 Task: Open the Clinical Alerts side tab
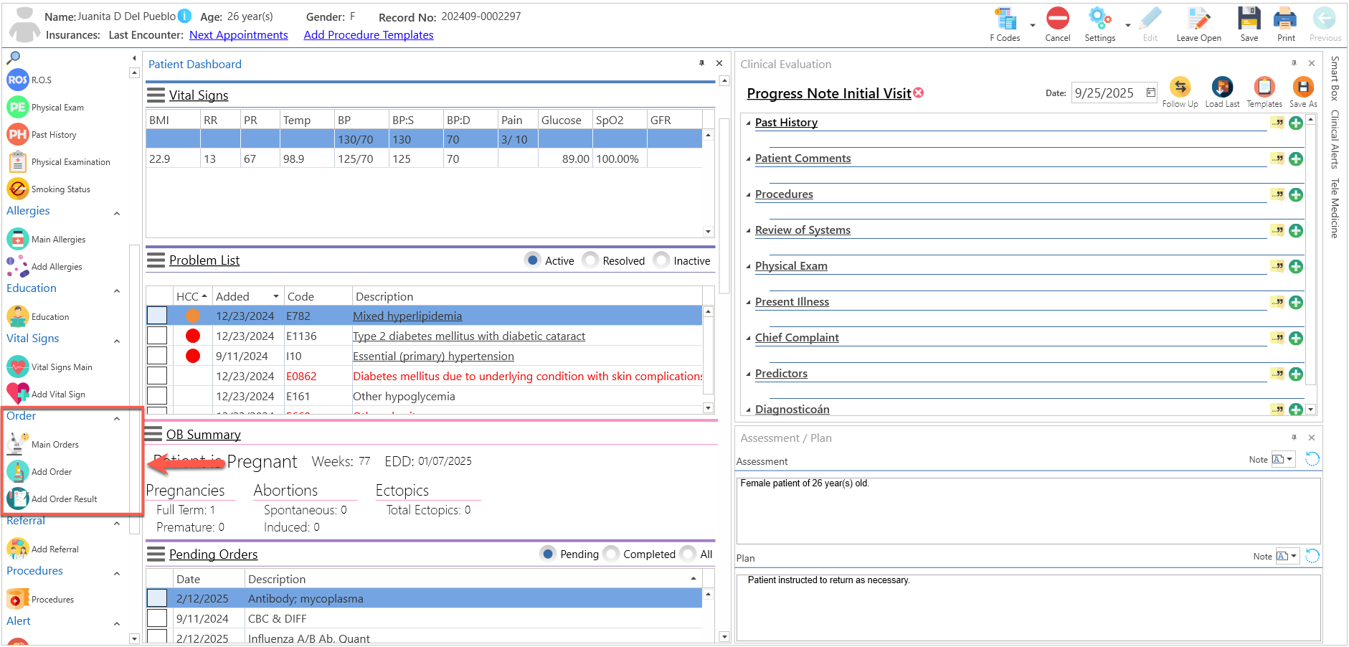tap(1335, 139)
